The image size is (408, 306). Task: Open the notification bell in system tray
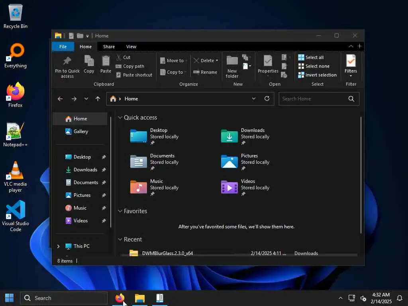click(x=400, y=298)
